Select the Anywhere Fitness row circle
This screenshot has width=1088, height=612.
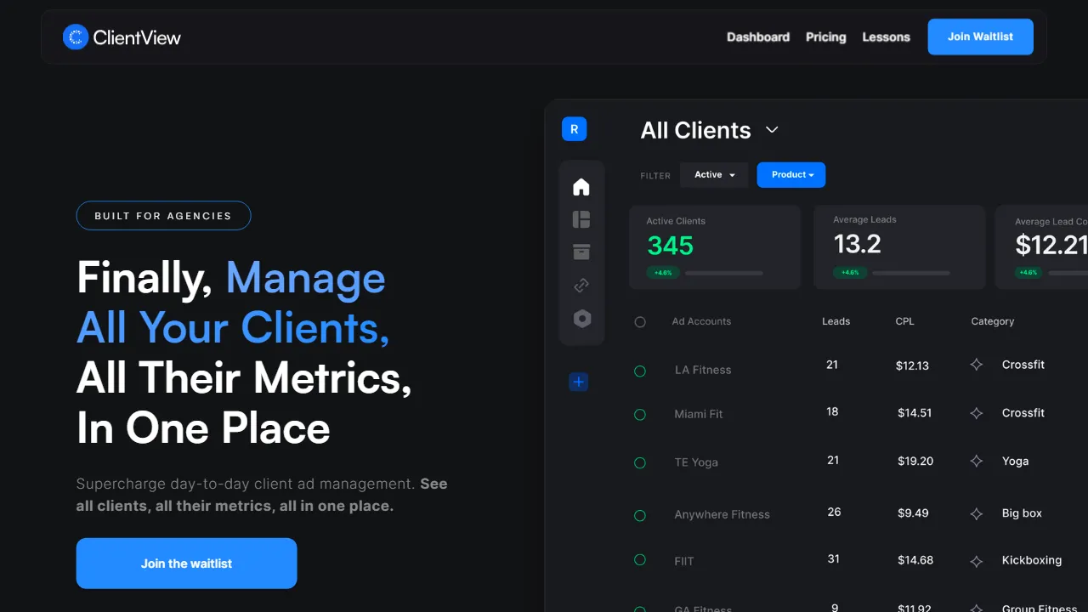(x=640, y=515)
